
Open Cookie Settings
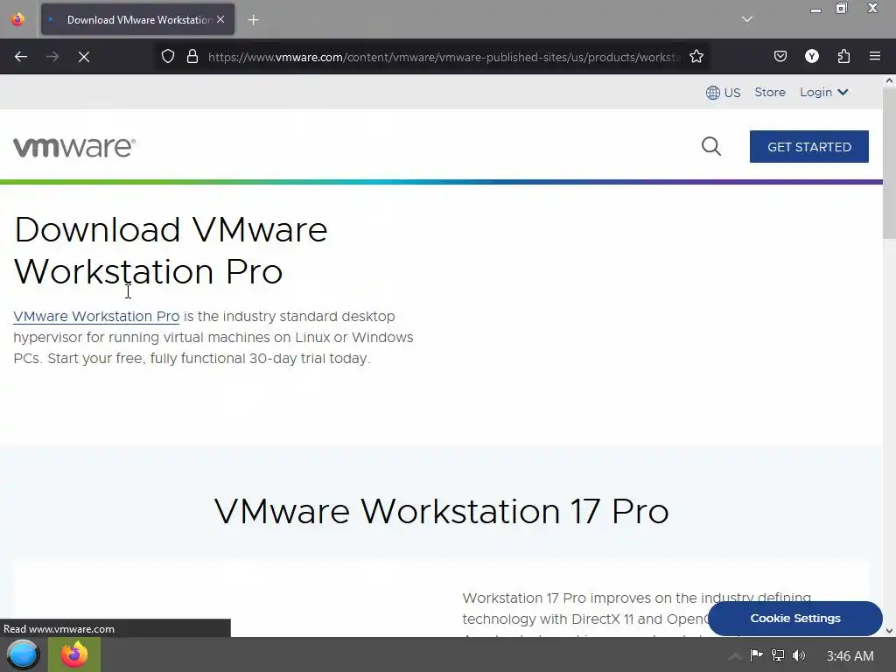[794, 619]
